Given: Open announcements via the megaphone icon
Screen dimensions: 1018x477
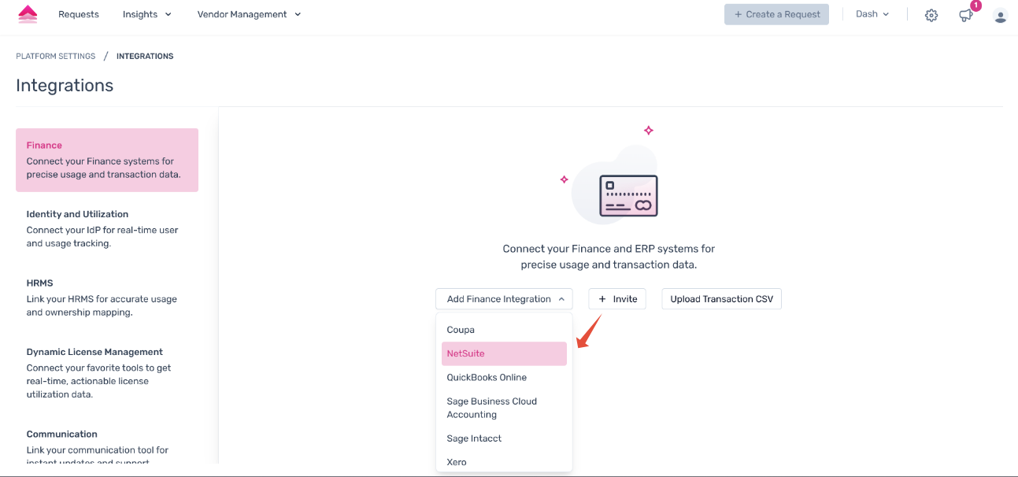Looking at the screenshot, I should coord(965,16).
